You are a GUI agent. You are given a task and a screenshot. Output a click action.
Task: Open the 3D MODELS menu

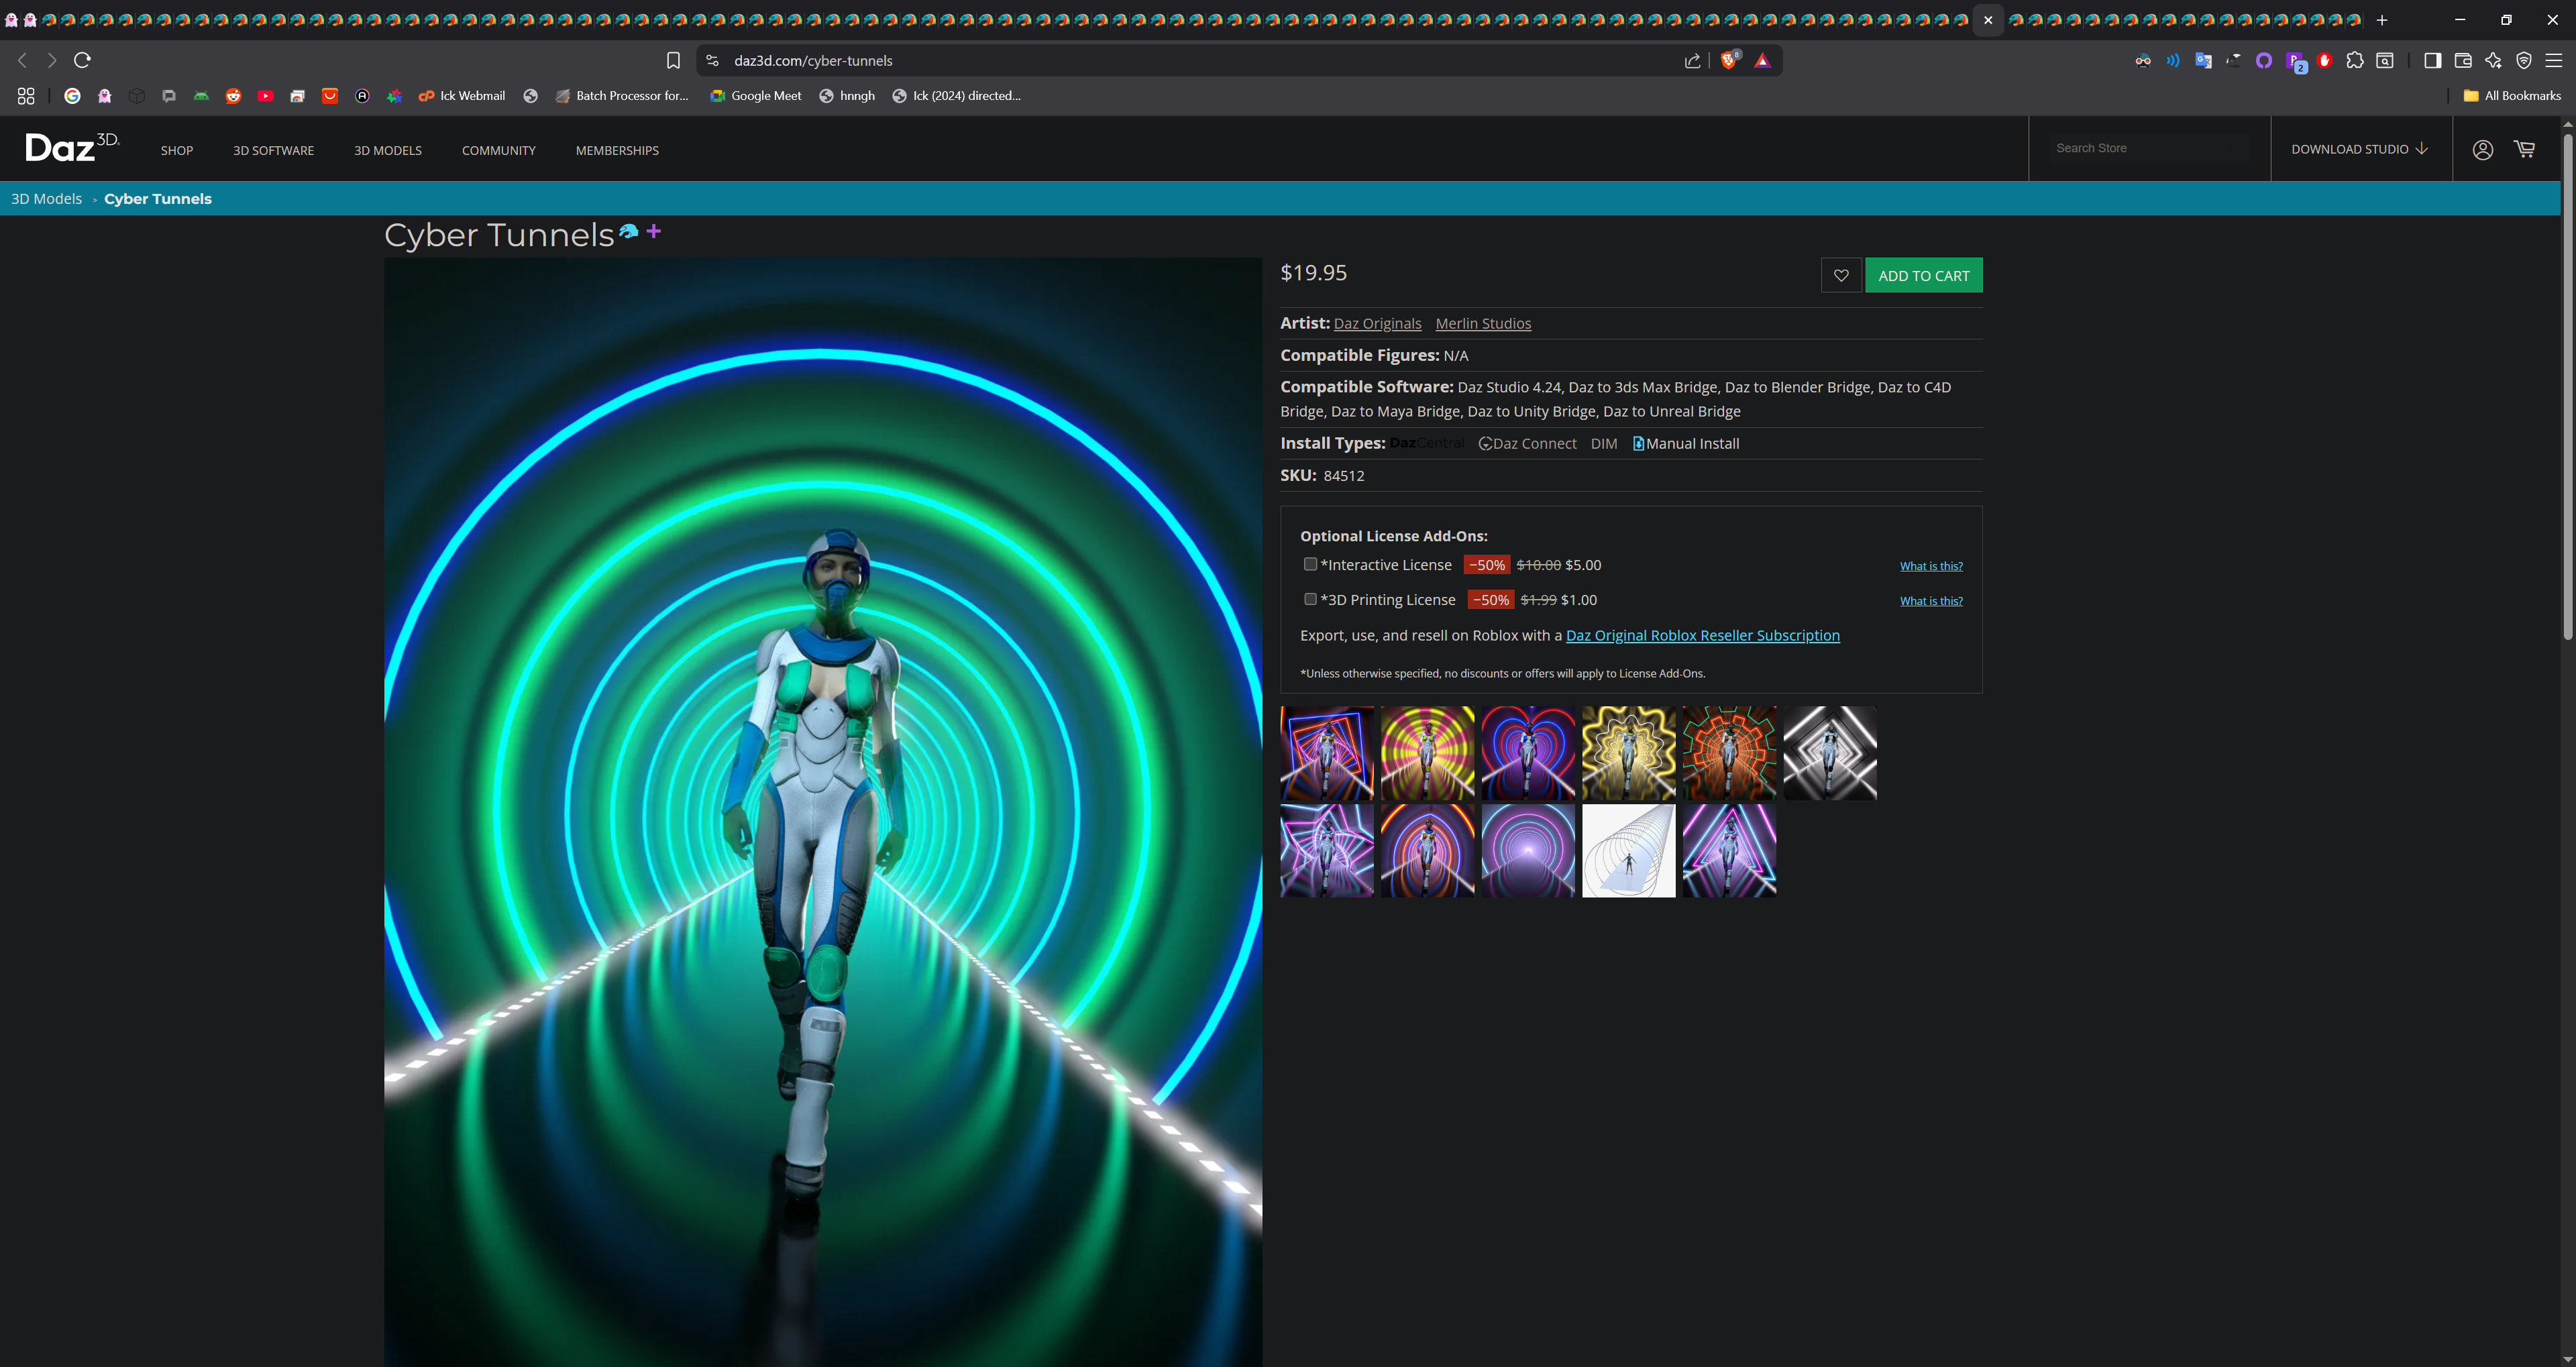tap(388, 150)
